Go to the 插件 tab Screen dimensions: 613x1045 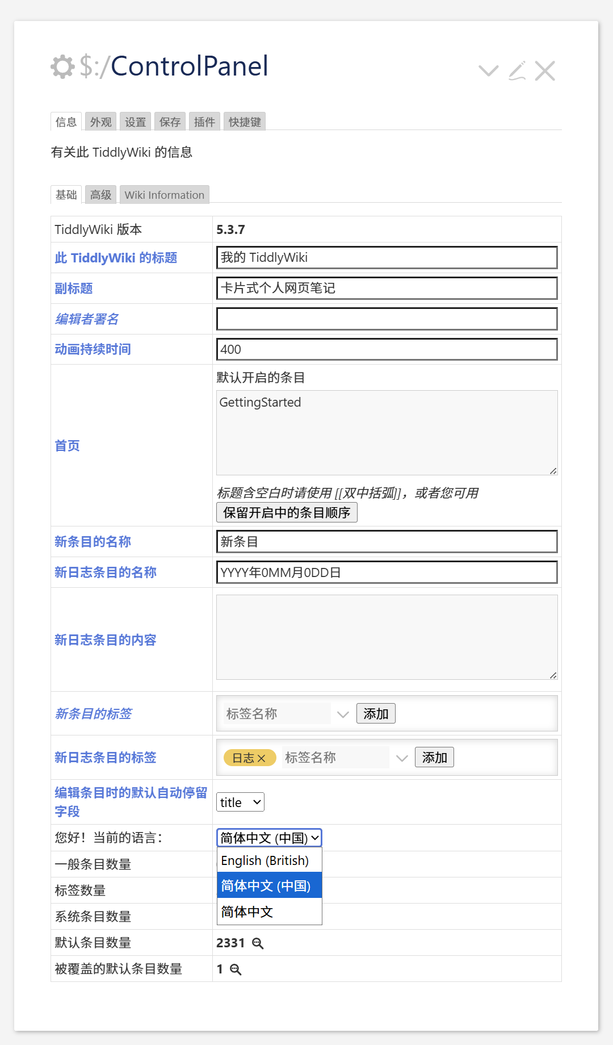pyautogui.click(x=204, y=122)
